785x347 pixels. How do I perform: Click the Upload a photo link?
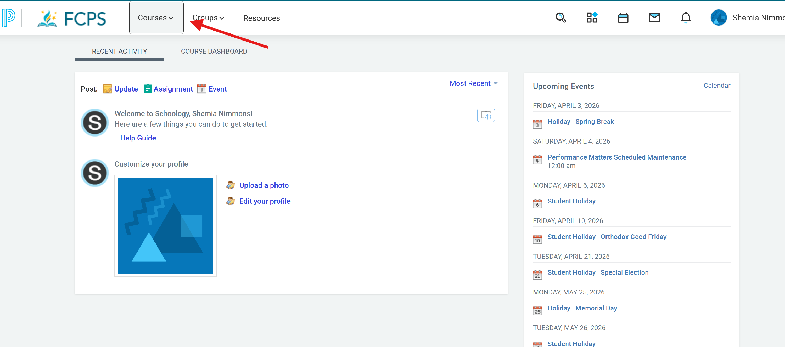point(264,185)
